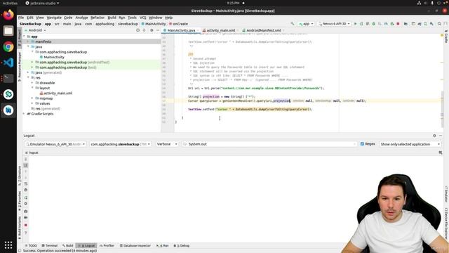The image size is (449, 253).
Task: Click scroll-to-end icon in Logcat sidebar
Action: 26,165
